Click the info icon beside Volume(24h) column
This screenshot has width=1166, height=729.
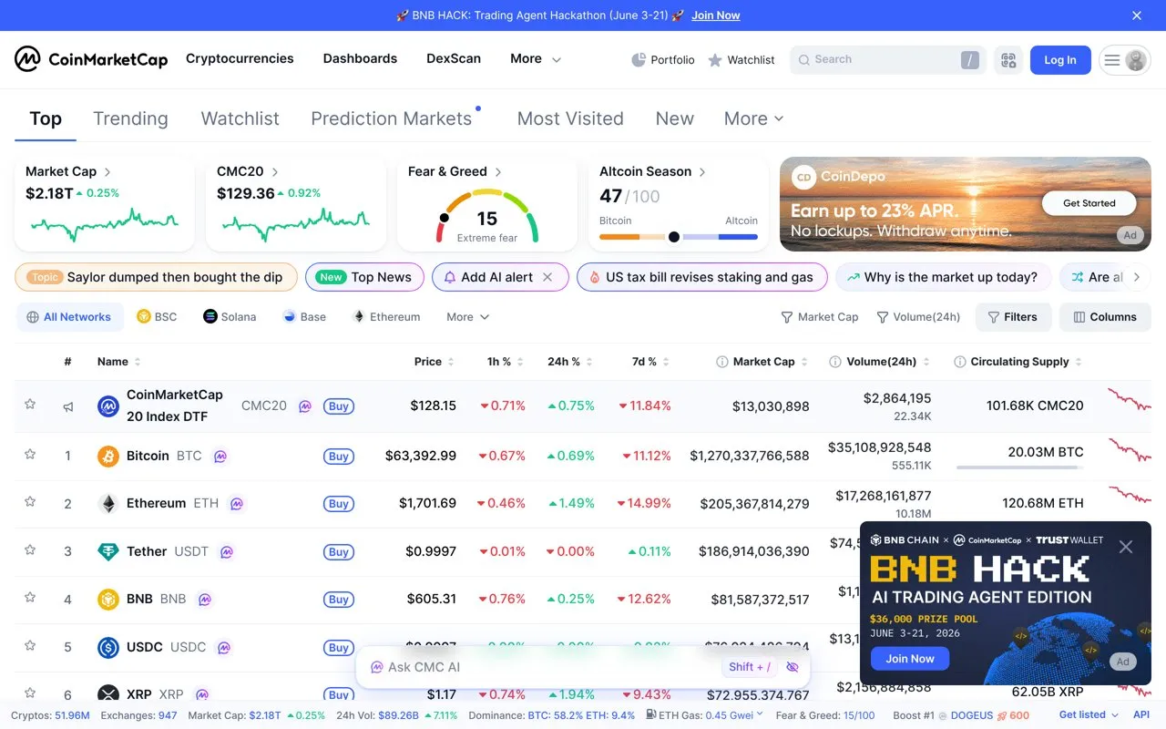[x=835, y=362]
